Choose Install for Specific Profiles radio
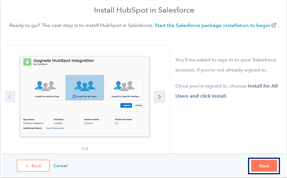 pos(109,97)
